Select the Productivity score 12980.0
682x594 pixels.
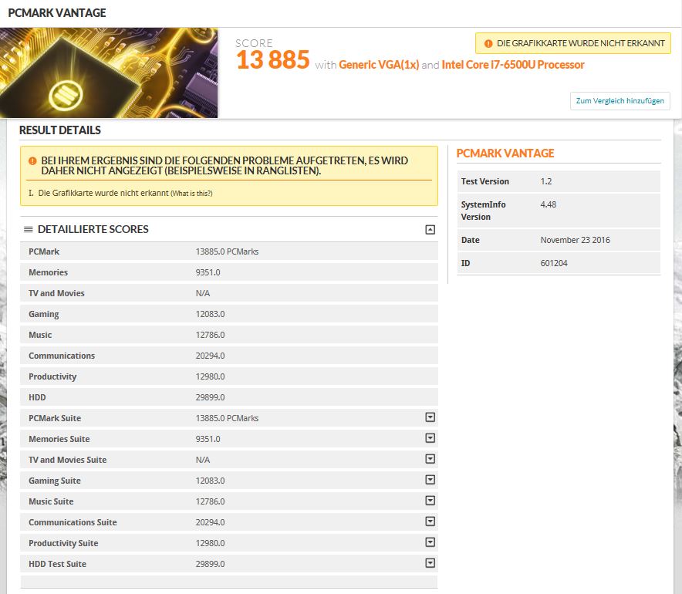[210, 376]
